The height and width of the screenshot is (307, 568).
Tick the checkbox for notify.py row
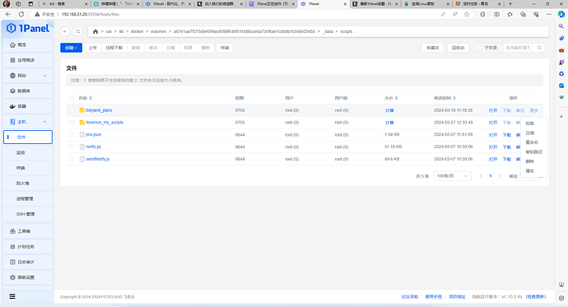[72, 147]
